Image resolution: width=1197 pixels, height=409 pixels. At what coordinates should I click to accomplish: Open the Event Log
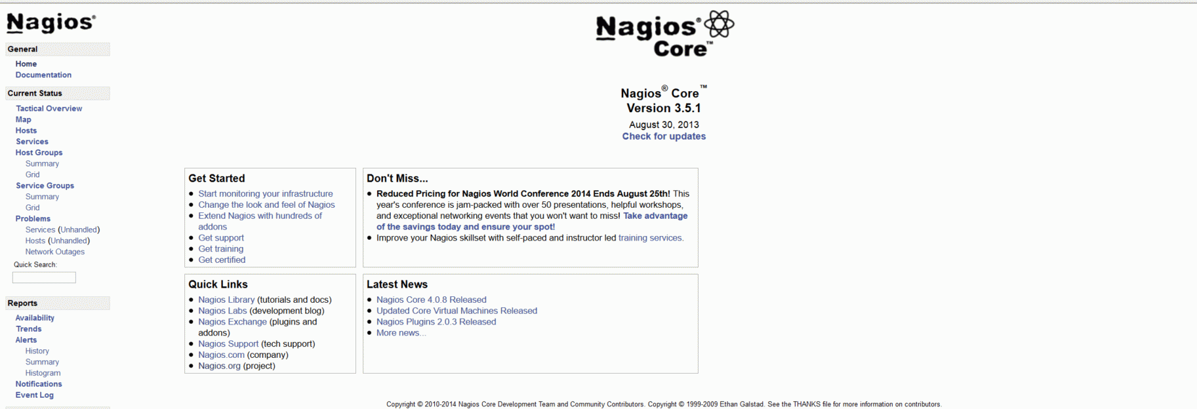point(35,395)
